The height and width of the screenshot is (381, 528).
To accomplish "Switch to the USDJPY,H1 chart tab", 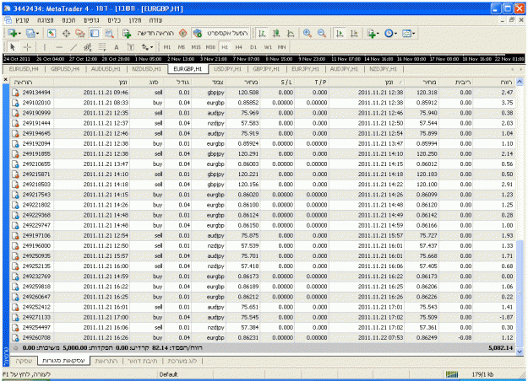I will click(x=227, y=69).
